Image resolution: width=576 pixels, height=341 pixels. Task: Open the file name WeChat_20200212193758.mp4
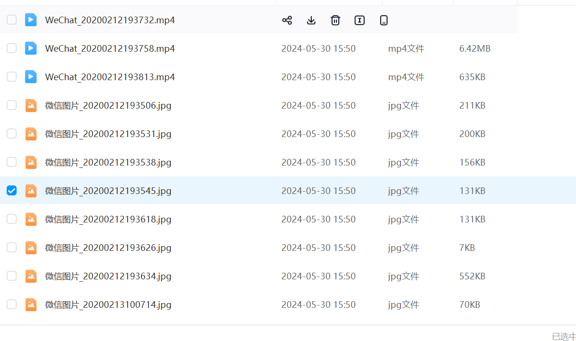click(110, 48)
